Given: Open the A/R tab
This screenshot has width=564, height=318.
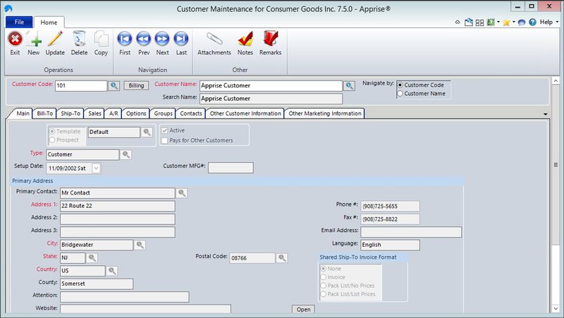Looking at the screenshot, I should point(114,114).
